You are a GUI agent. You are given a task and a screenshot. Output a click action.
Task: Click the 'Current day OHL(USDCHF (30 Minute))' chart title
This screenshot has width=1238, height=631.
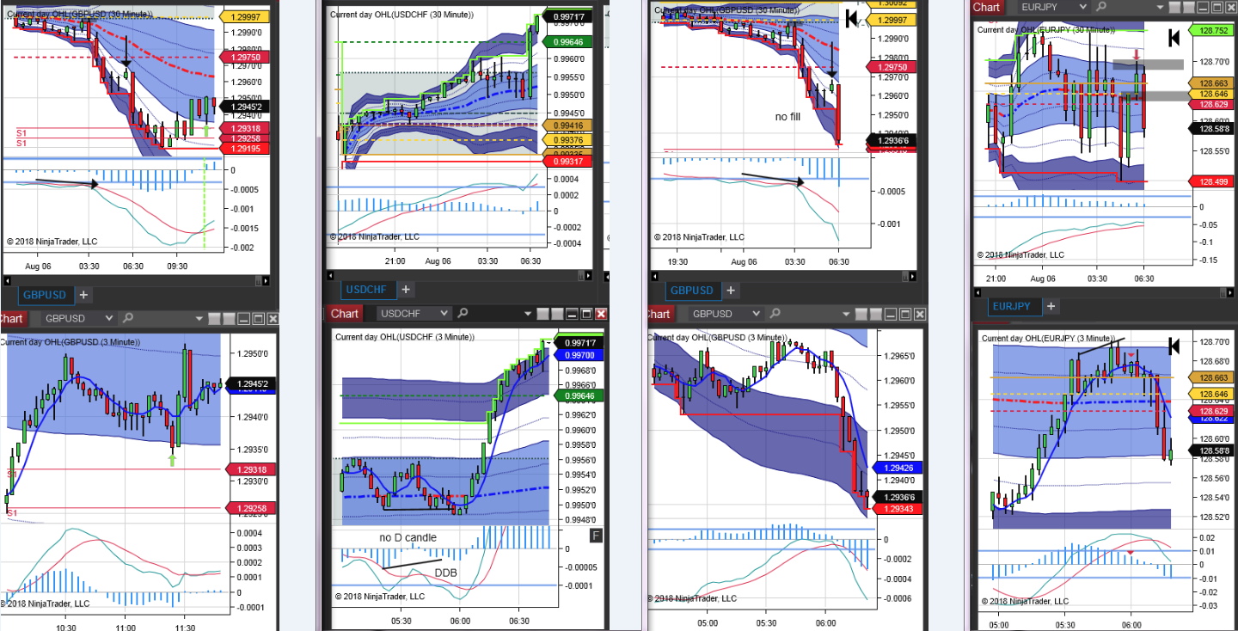(x=407, y=14)
